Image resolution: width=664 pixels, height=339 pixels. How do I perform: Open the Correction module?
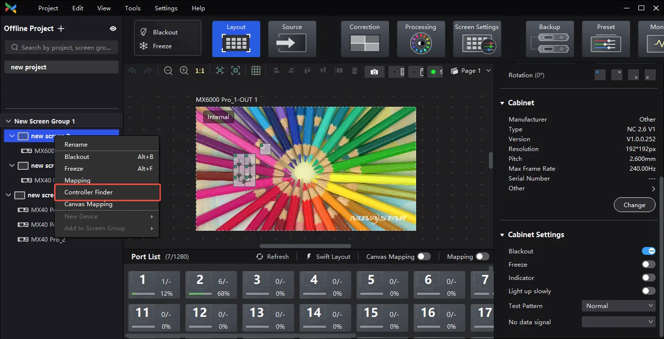[x=365, y=39]
